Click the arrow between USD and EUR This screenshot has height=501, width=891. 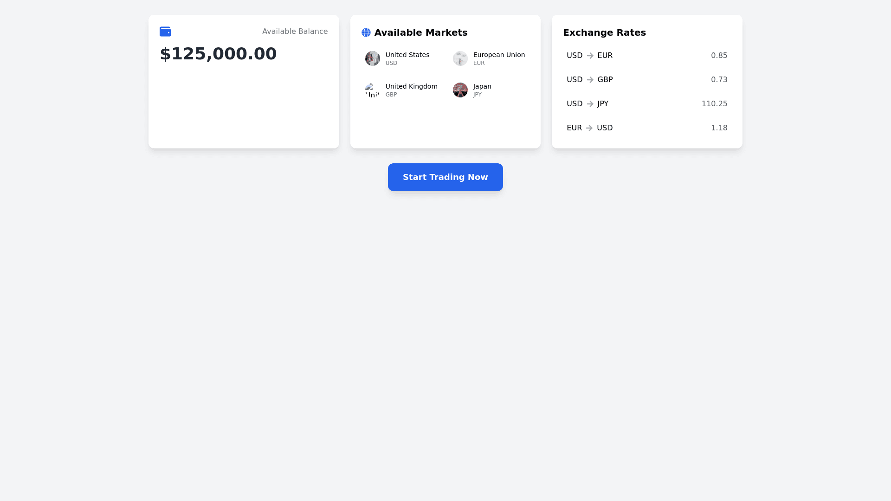590,56
